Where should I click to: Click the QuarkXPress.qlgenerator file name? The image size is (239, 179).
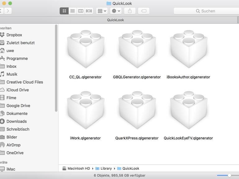point(137,138)
